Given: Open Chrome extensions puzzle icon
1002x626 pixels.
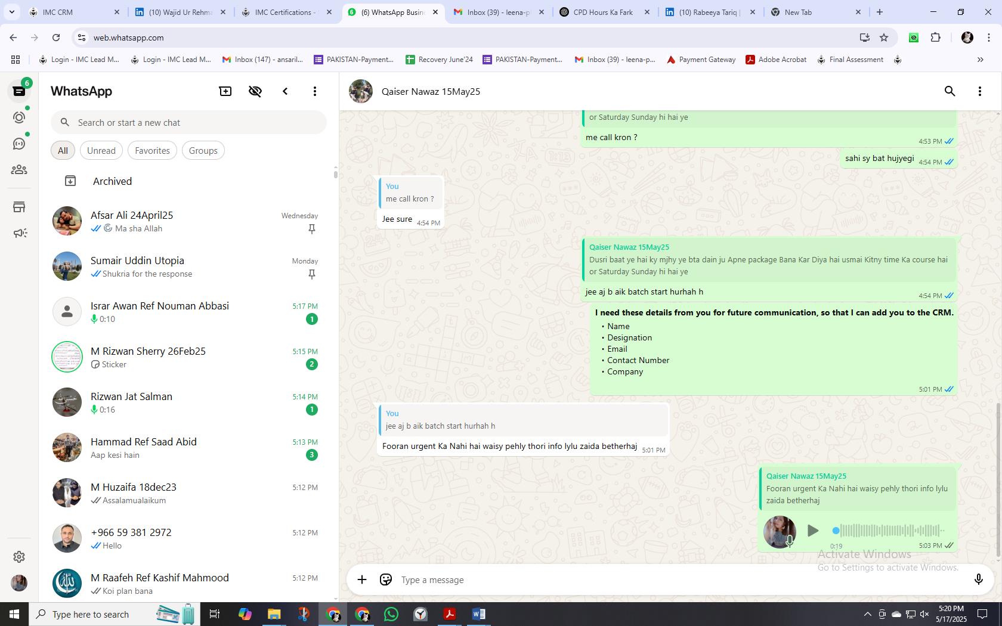Looking at the screenshot, I should [x=935, y=38].
